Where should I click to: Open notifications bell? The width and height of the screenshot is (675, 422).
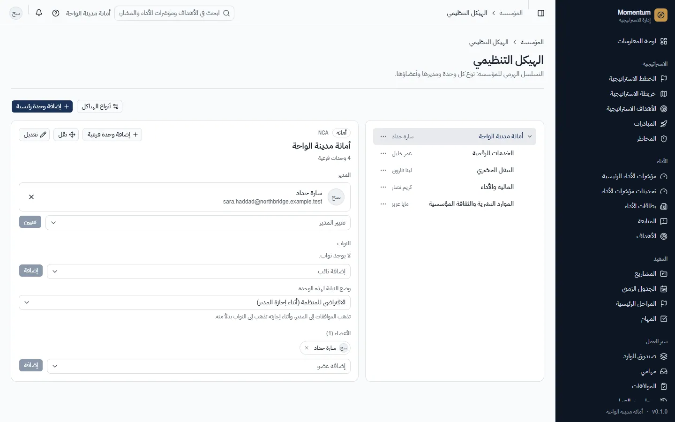click(39, 13)
